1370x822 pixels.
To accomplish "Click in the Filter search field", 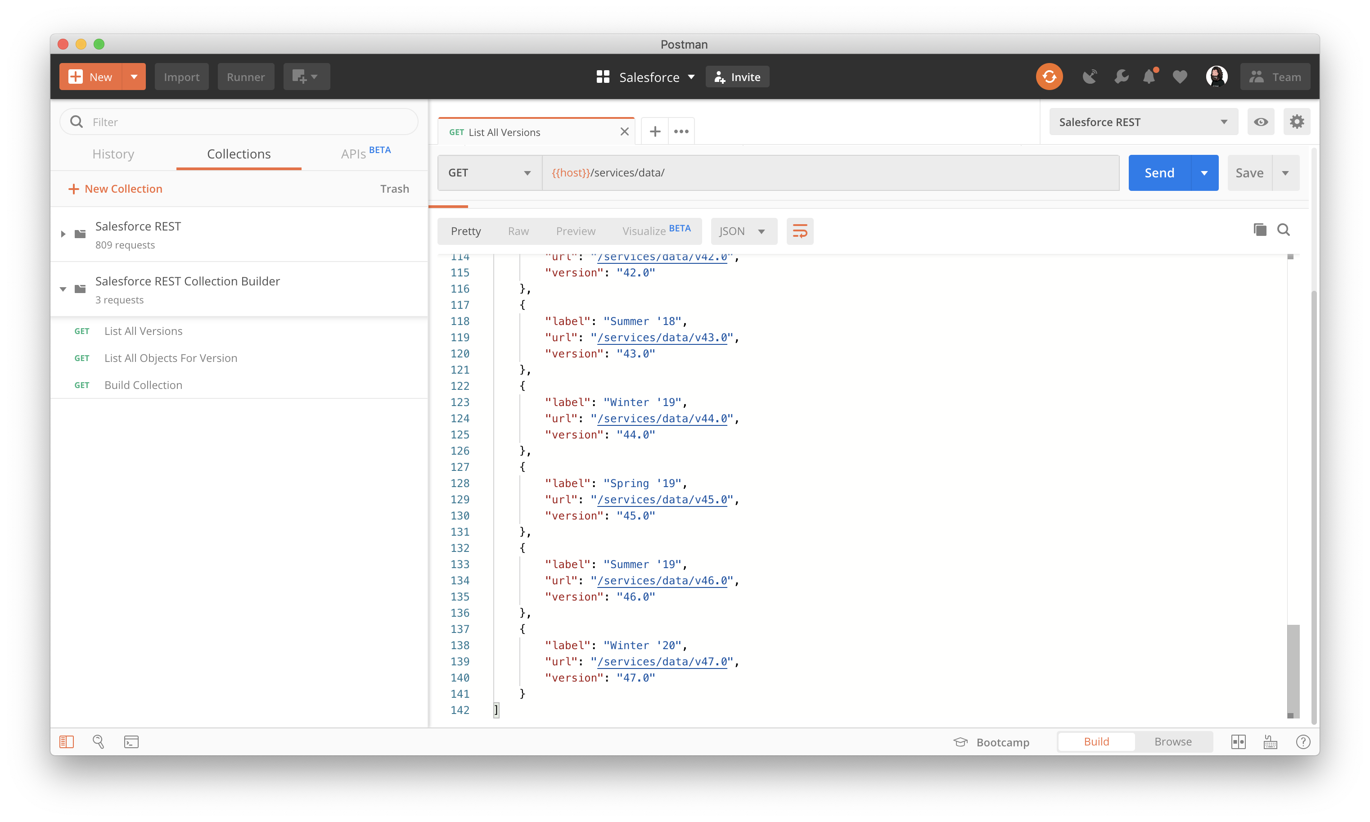I will click(239, 122).
